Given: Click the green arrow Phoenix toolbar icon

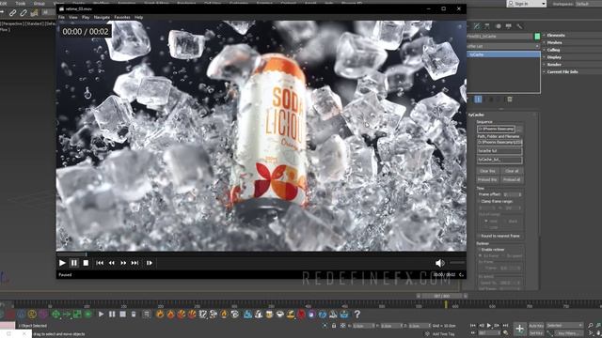Looking at the screenshot, I should pos(67,315).
